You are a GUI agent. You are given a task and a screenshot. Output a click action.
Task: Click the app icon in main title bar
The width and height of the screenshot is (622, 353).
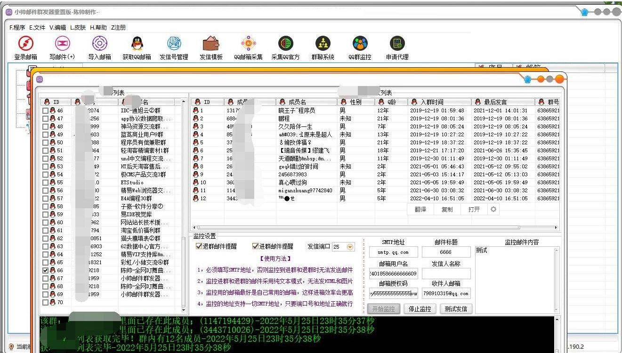click(9, 12)
